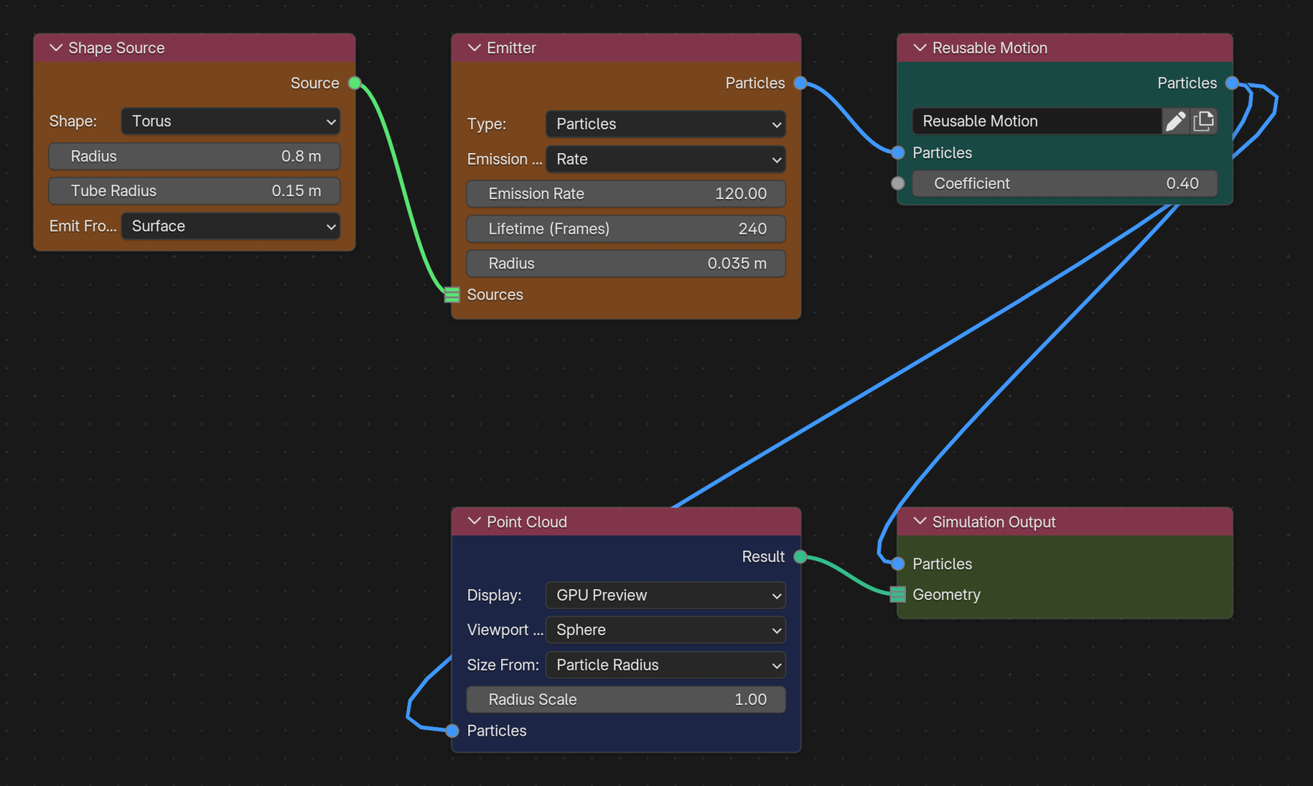This screenshot has height=786, width=1313.
Task: Click the pencil edit icon beside Reusable Motion
Action: click(1175, 121)
